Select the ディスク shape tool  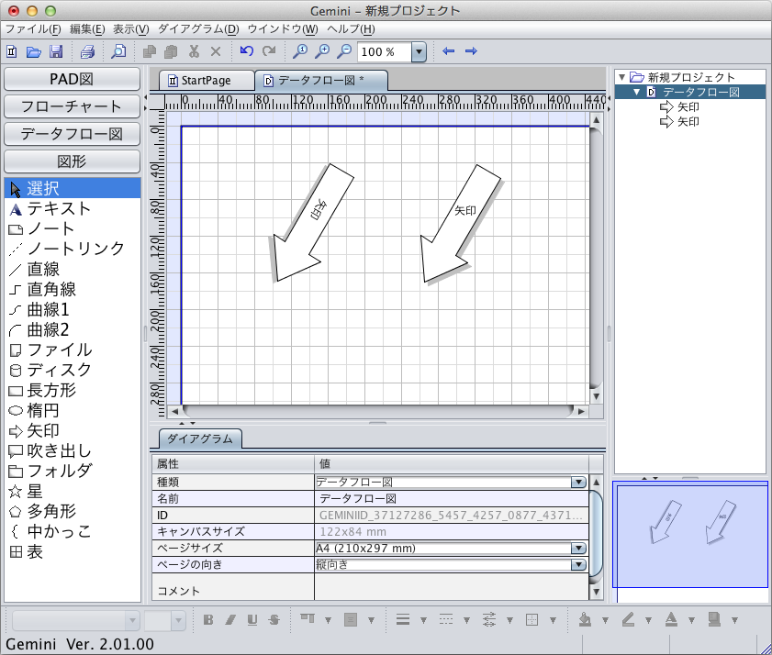(73, 370)
